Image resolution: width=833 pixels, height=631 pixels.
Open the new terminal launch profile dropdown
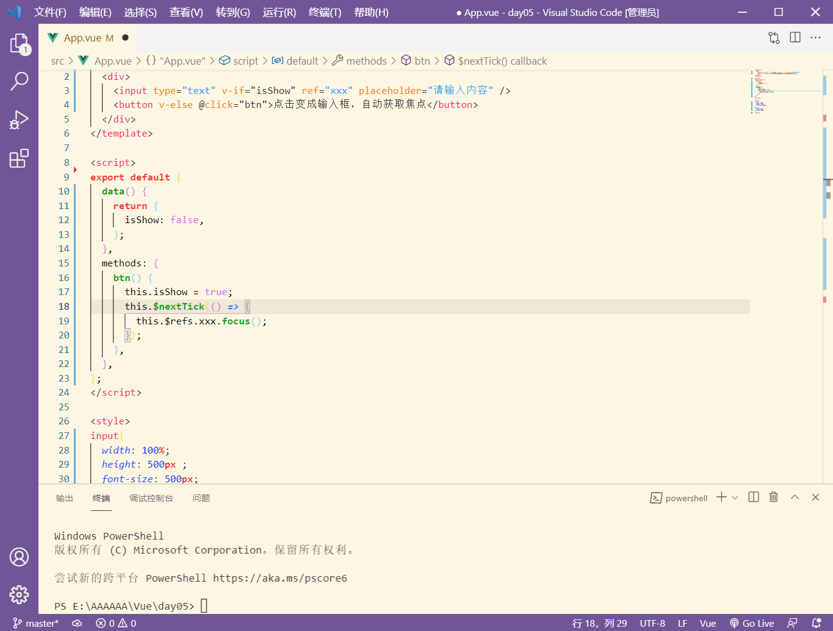pyautogui.click(x=735, y=497)
